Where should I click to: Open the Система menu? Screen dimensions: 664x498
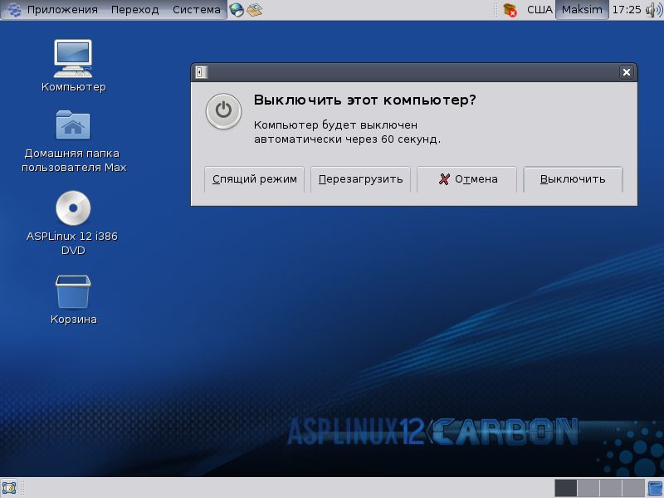pyautogui.click(x=197, y=10)
